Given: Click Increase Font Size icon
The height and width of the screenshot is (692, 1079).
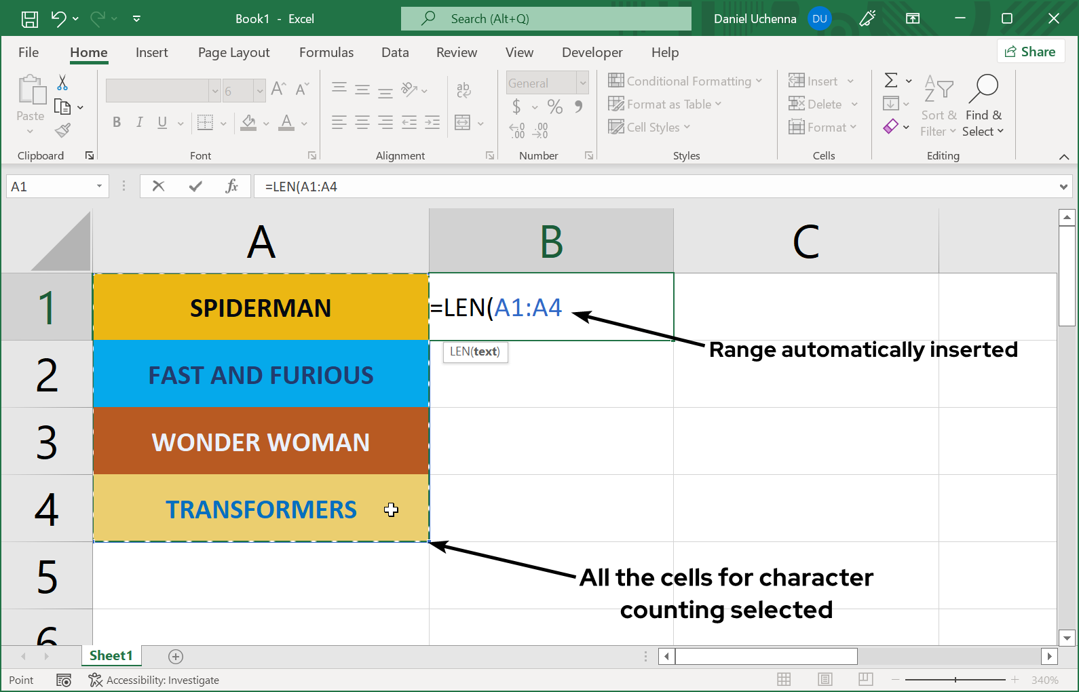Looking at the screenshot, I should pyautogui.click(x=278, y=89).
